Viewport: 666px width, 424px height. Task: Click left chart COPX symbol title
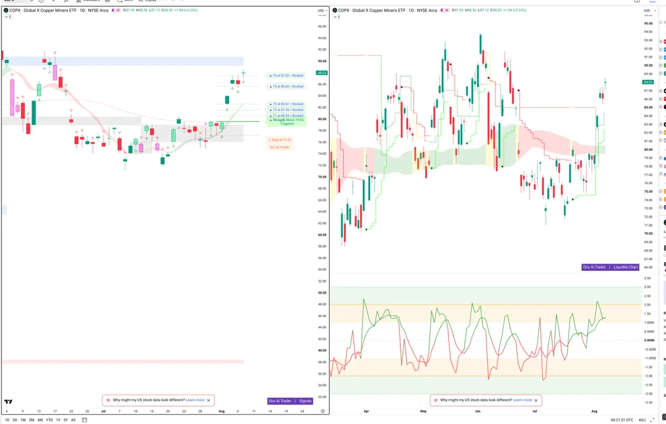(59, 11)
